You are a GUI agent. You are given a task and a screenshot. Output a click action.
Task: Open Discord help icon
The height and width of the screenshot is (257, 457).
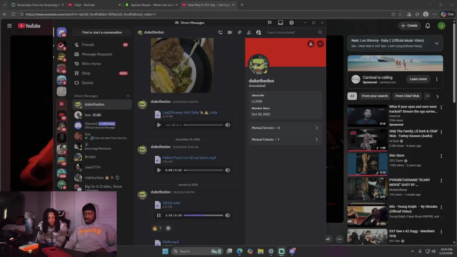[x=292, y=22]
